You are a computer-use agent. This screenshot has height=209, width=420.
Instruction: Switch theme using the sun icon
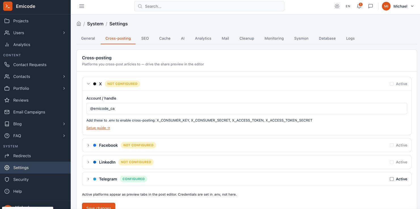coord(337,6)
